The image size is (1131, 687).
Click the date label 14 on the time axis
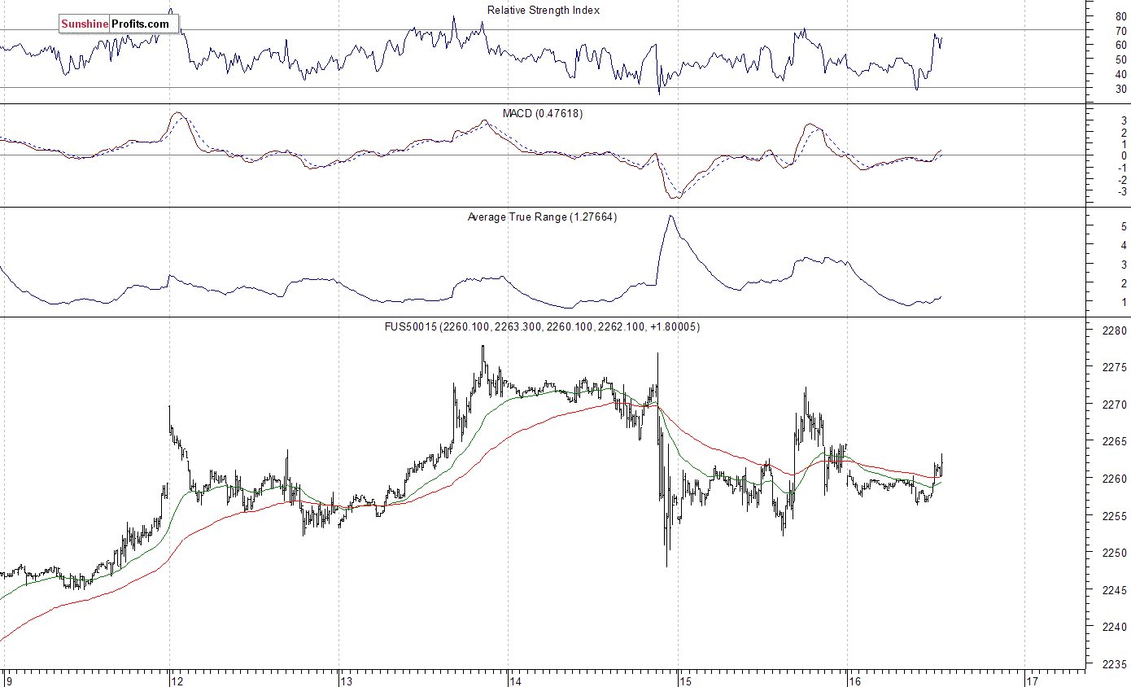coord(516,680)
